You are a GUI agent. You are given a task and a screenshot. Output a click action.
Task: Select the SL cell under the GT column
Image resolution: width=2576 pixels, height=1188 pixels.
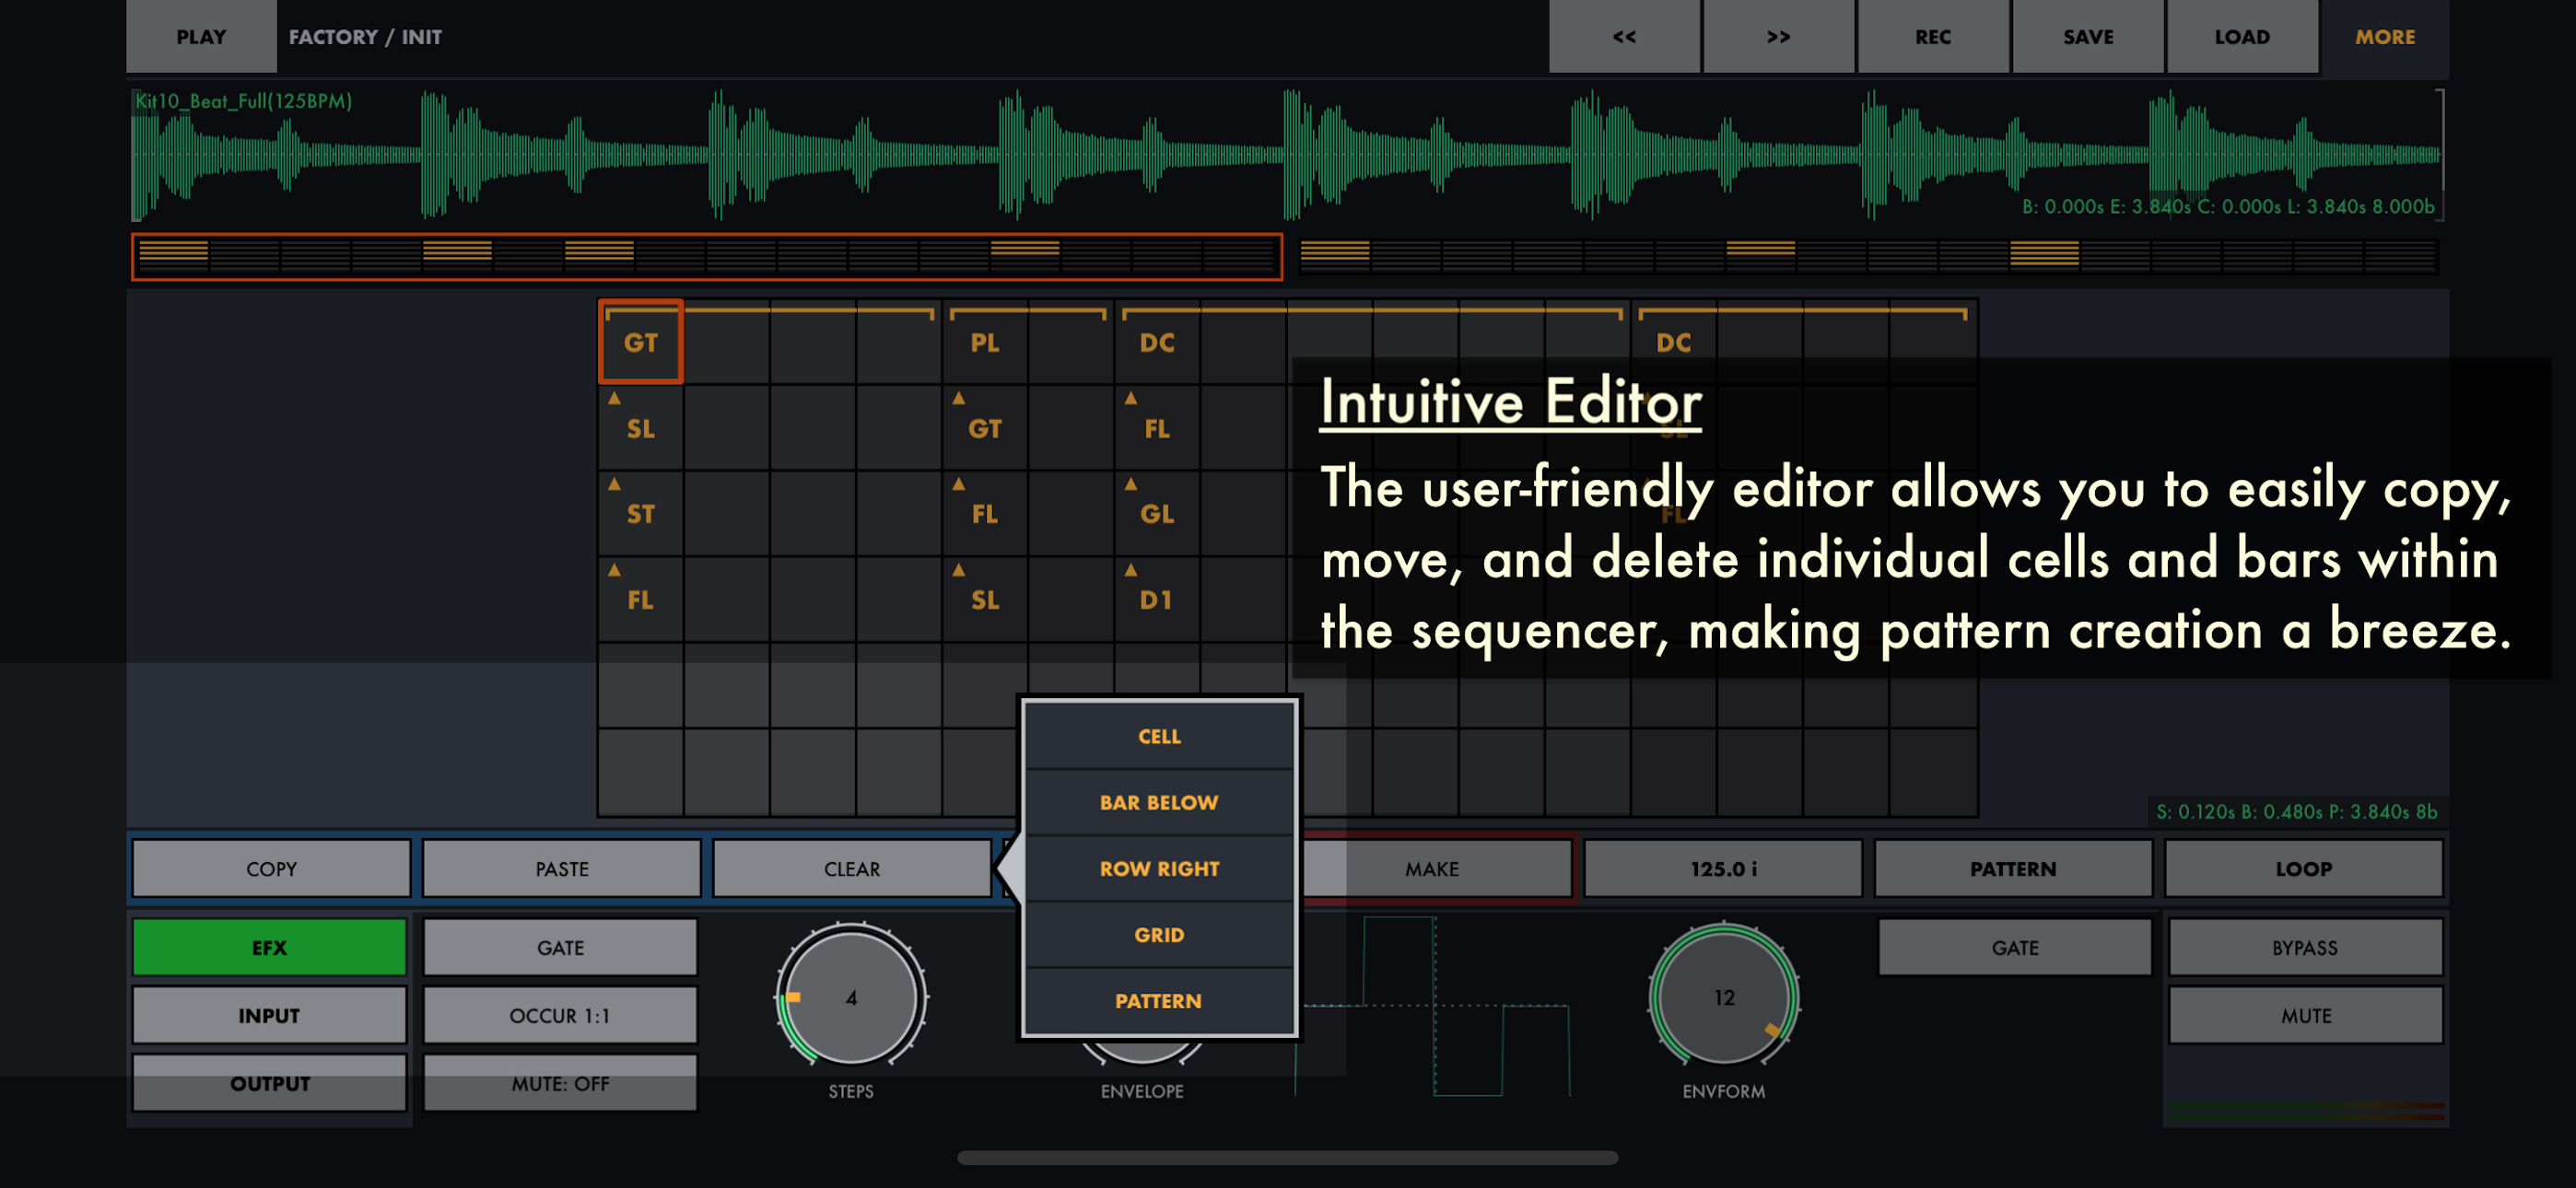(x=641, y=428)
